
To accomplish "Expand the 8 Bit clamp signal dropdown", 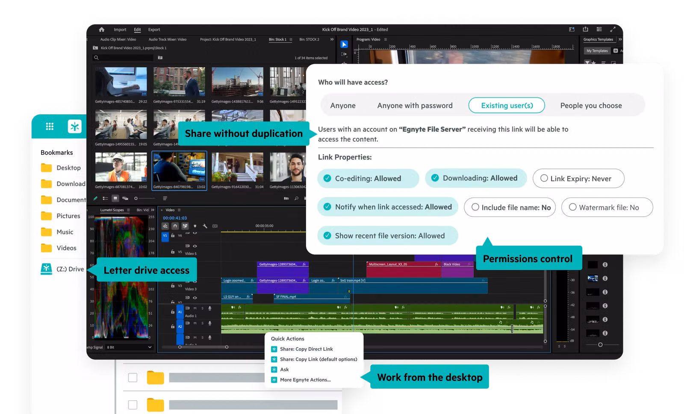I will tap(150, 347).
